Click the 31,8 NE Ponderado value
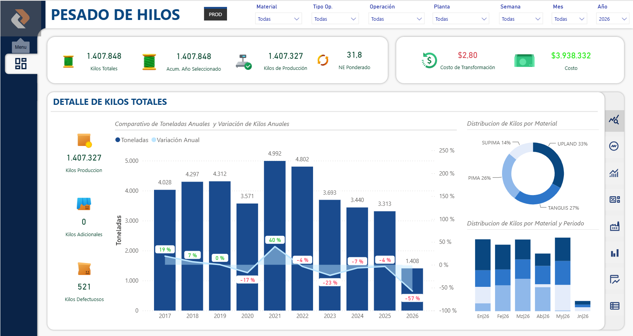 pyautogui.click(x=354, y=55)
